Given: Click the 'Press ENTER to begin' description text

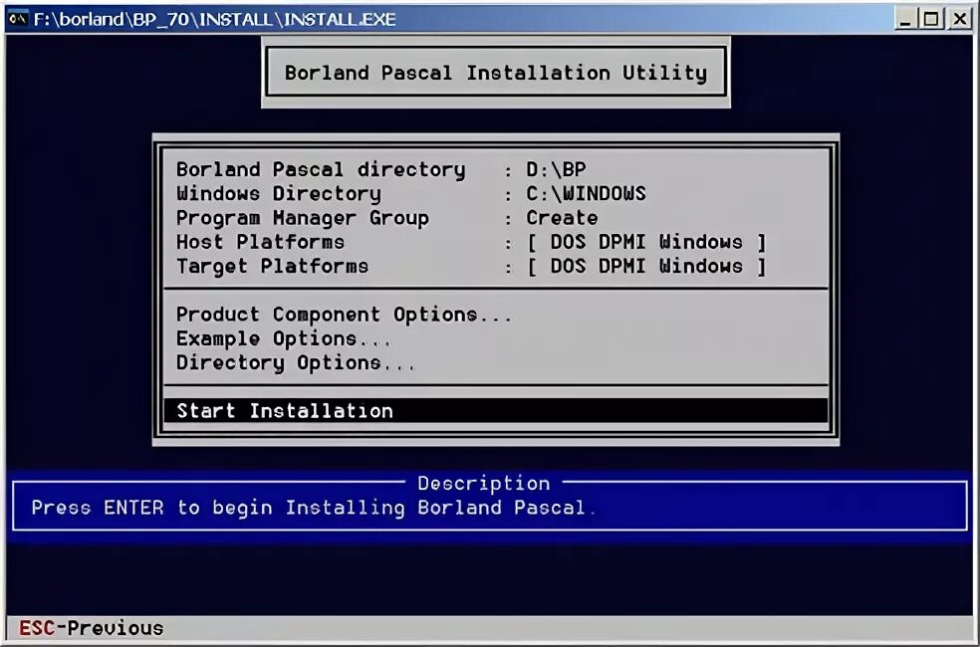Looking at the screenshot, I should pos(314,508).
